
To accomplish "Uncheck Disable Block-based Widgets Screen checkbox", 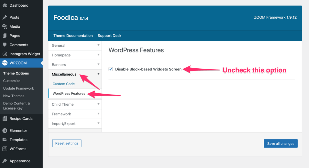I will [x=111, y=69].
